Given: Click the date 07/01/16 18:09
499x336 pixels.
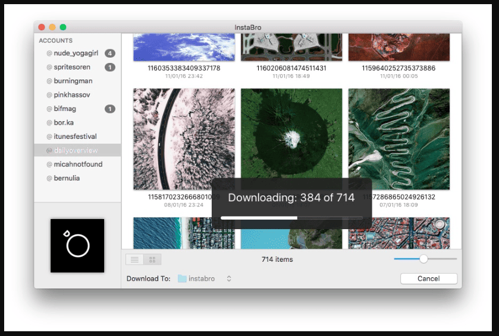Looking at the screenshot, I should coord(398,205).
